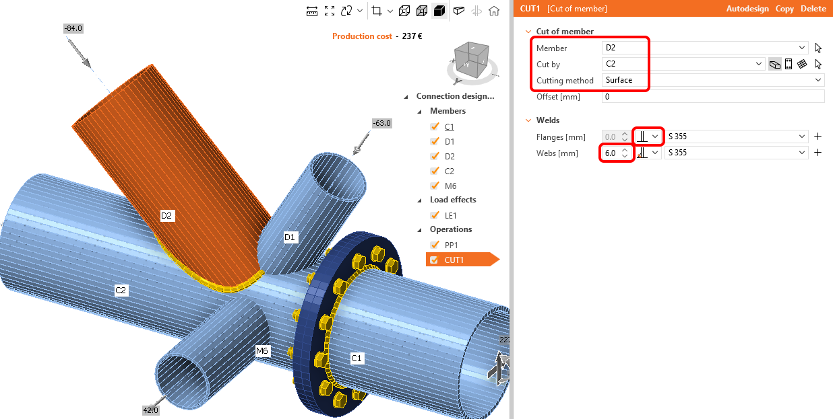
Task: Collapse the Load effects tree group
Action: 421,200
